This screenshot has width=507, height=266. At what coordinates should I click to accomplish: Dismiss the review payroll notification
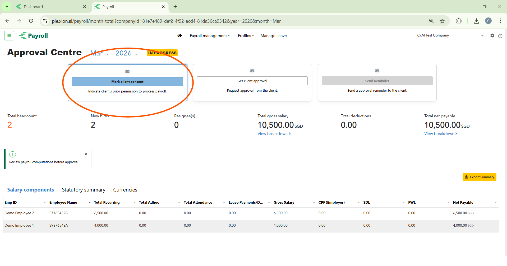(86, 154)
